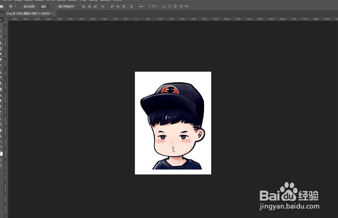The height and width of the screenshot is (218, 338).
Task: Select the Clone Stamp tool
Action: click(x=1, y=72)
